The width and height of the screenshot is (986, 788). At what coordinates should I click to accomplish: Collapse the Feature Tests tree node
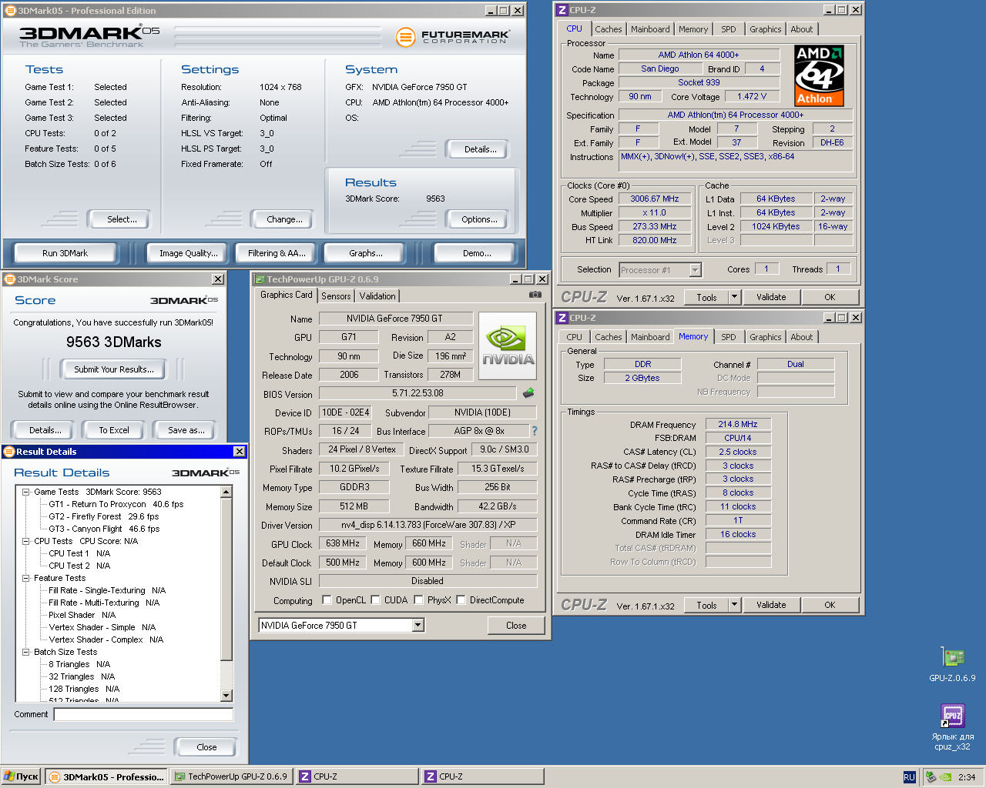(26, 578)
